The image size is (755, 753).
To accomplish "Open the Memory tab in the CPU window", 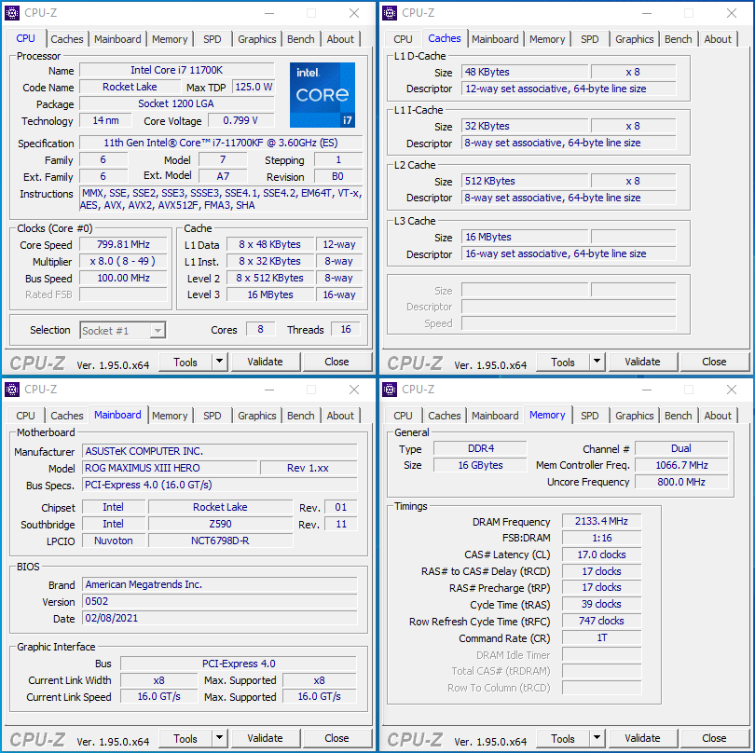I will point(170,39).
